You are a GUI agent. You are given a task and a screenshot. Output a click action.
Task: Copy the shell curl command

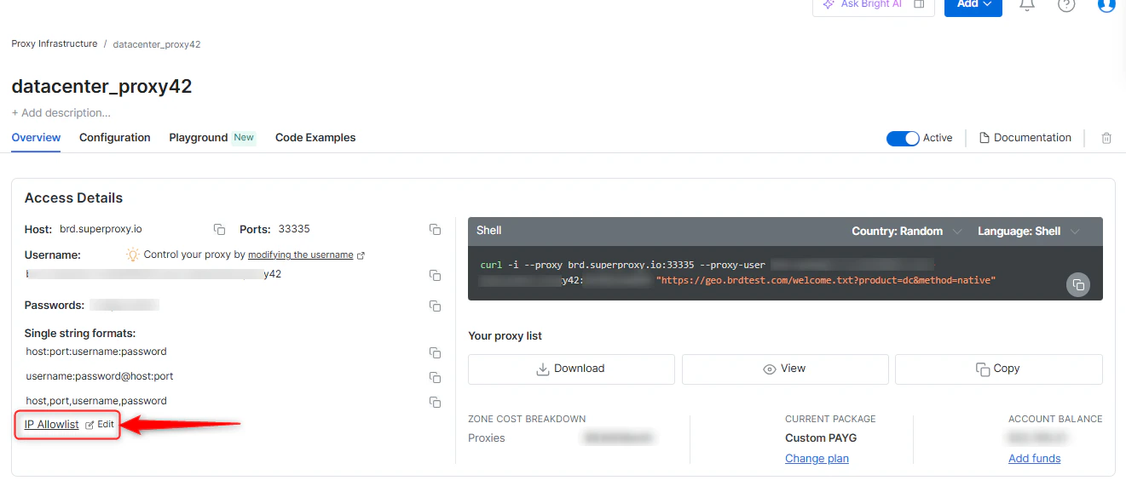point(1078,284)
